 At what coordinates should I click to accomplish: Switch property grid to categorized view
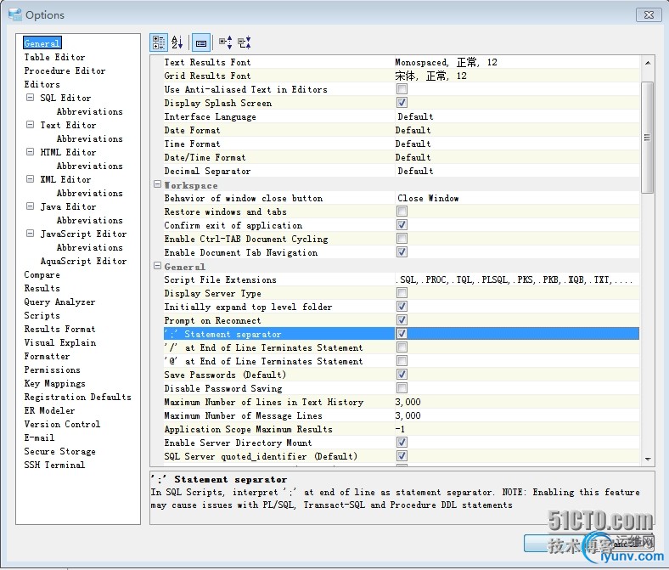[159, 42]
